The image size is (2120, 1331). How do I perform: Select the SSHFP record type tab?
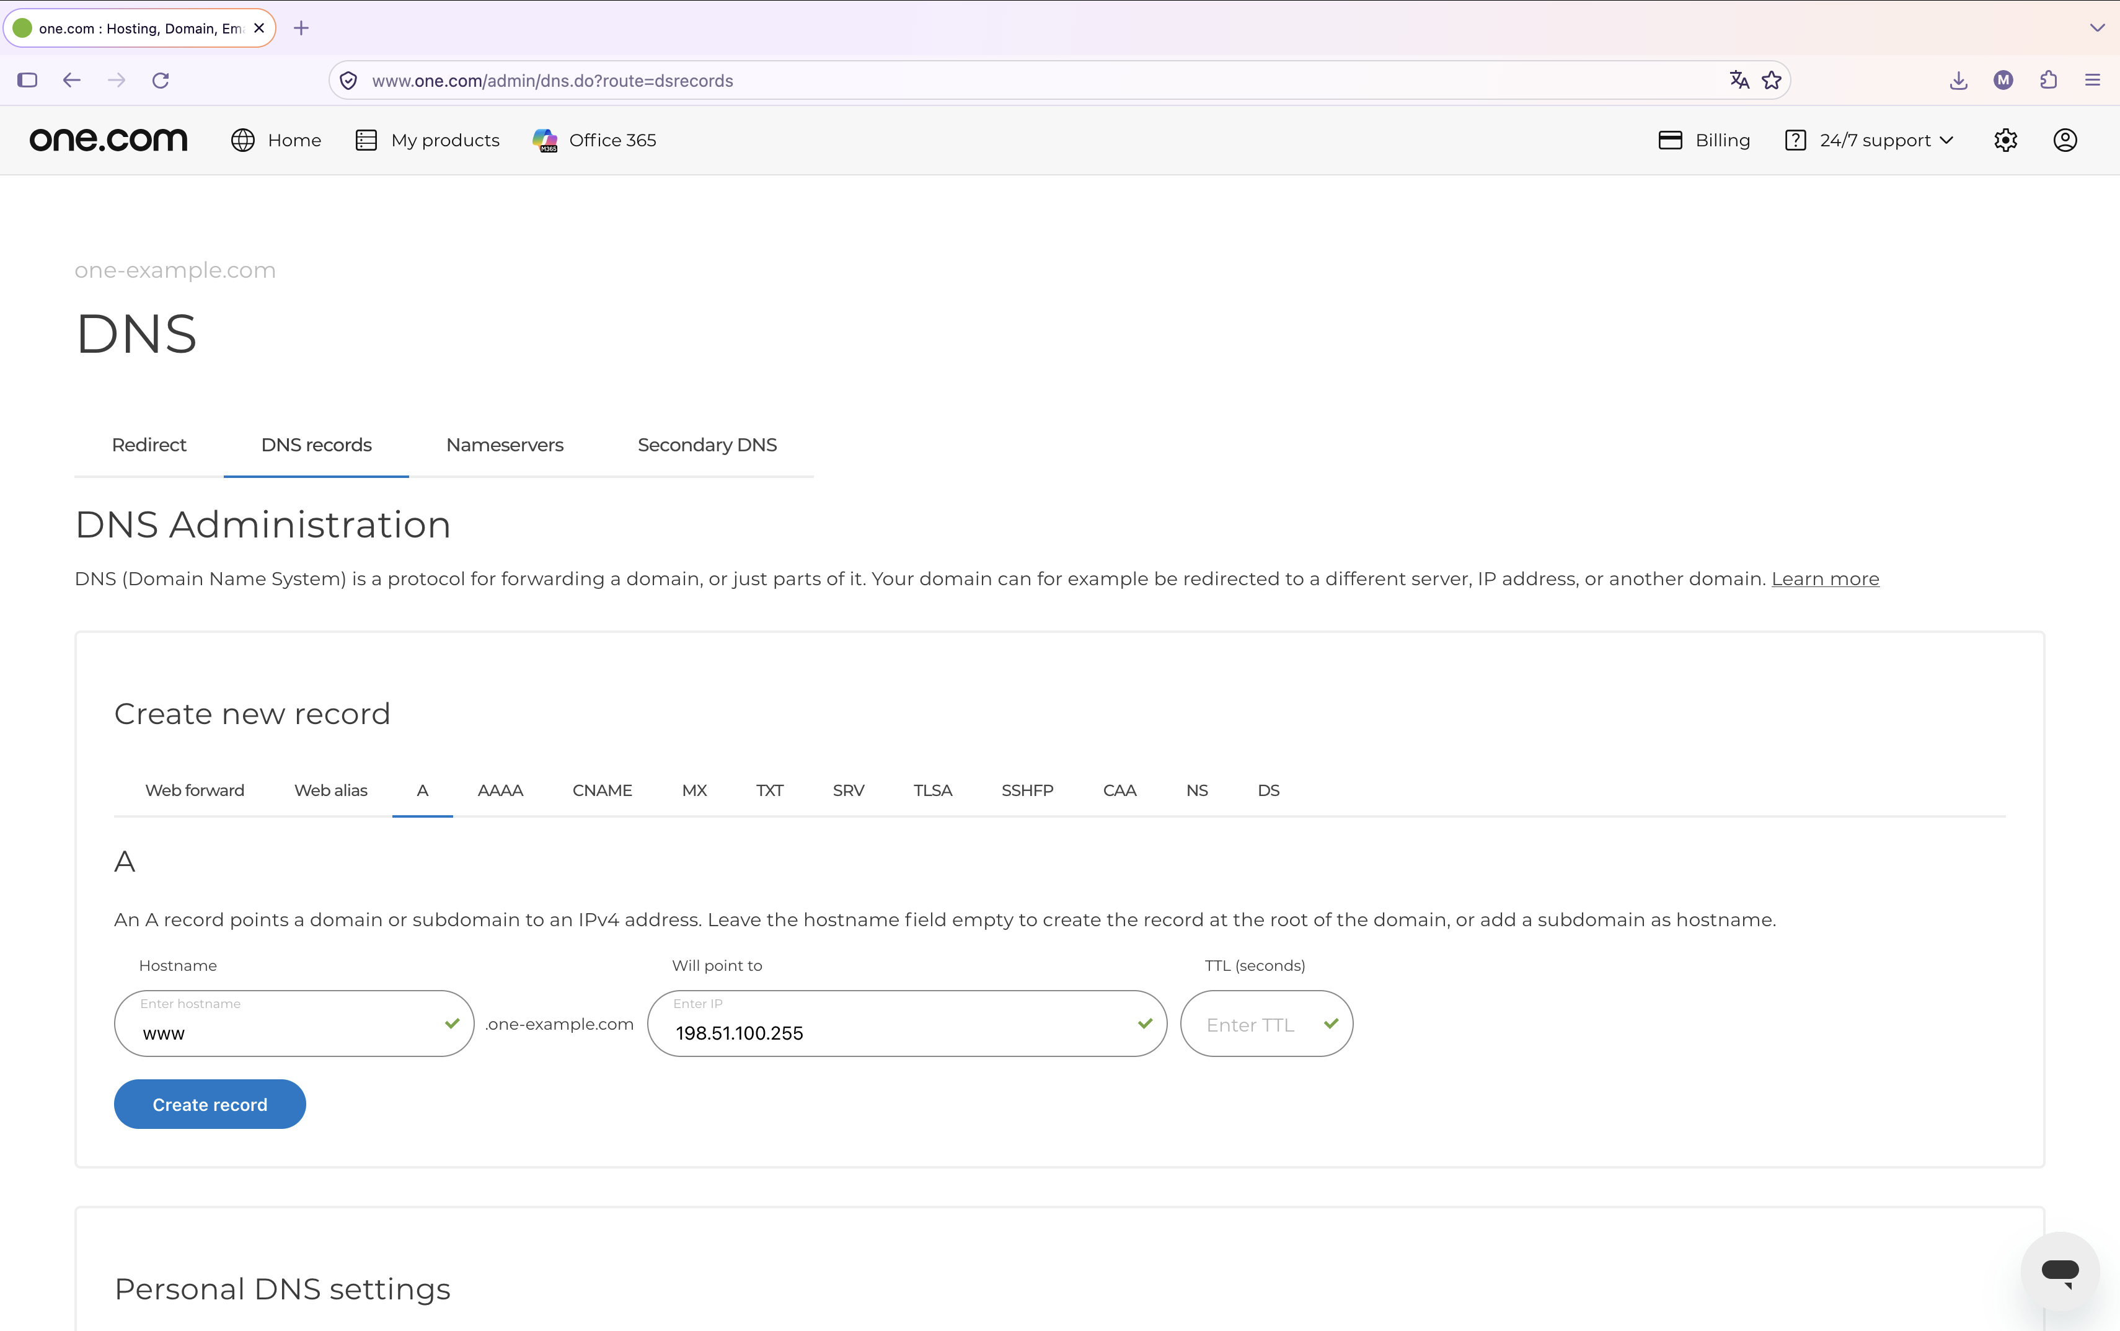1027,790
